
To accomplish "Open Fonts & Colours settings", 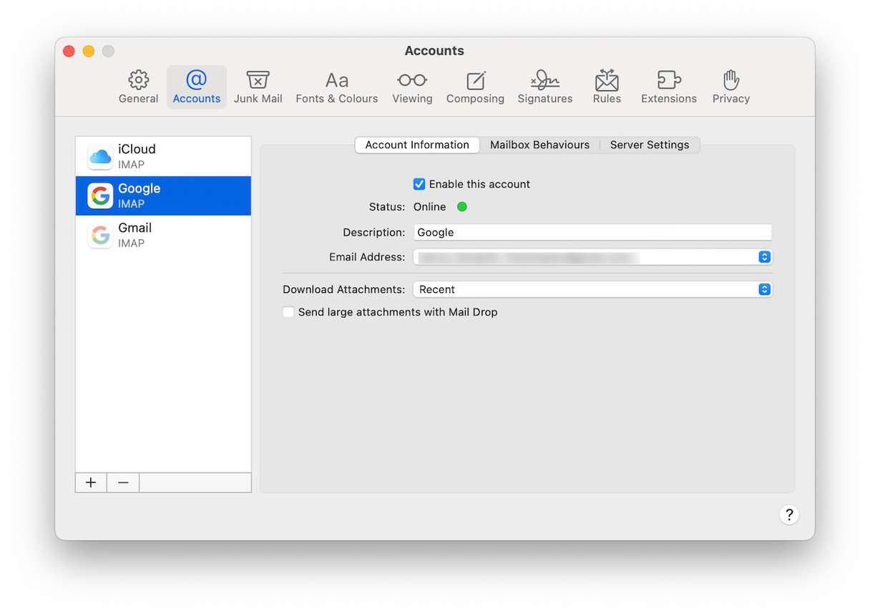I will [336, 85].
